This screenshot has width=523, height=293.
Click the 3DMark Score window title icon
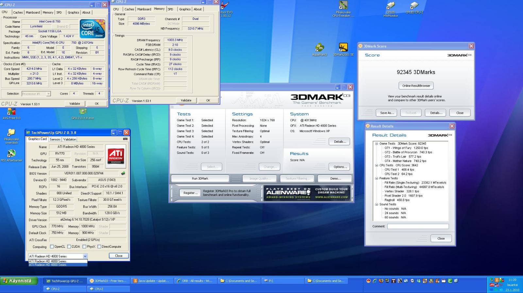point(360,46)
